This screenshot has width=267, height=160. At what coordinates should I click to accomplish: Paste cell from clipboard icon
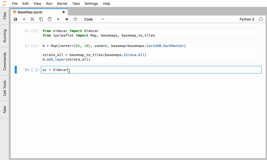[50, 19]
